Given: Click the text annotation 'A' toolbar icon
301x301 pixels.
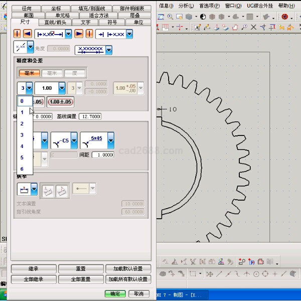Looking at the screenshot, I should [x=197, y=27].
